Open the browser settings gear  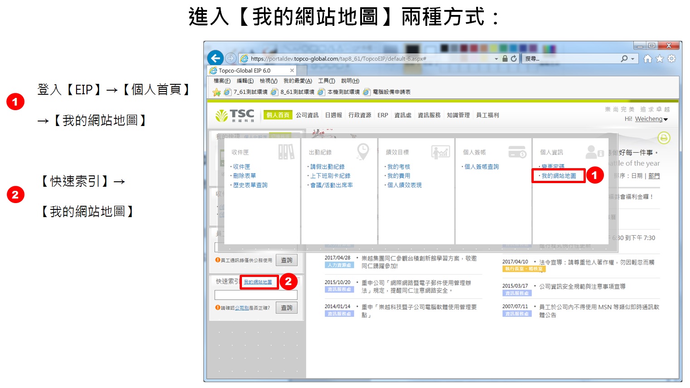tap(671, 58)
